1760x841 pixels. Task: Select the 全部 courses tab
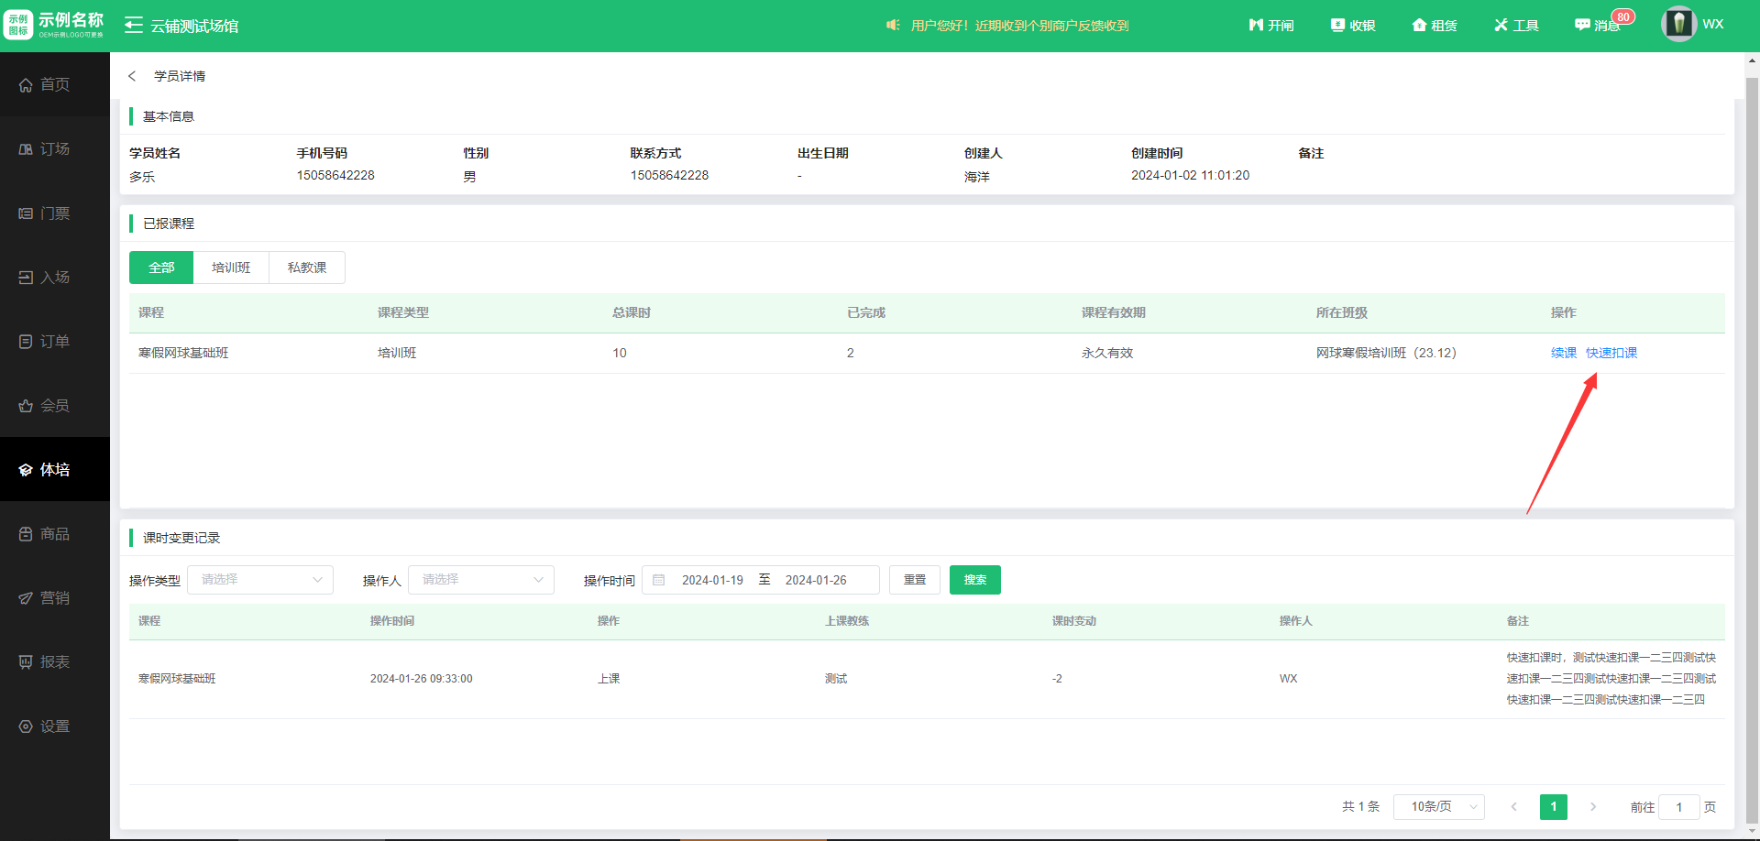(161, 268)
